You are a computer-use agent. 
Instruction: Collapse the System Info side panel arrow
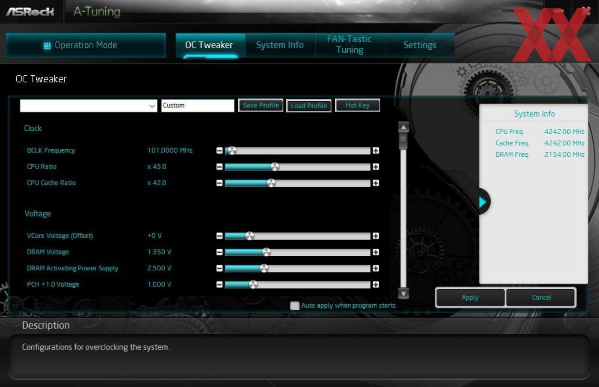[483, 202]
